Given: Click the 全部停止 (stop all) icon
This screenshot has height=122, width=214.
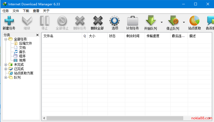Looking at the screenshot, I should click(62, 21).
